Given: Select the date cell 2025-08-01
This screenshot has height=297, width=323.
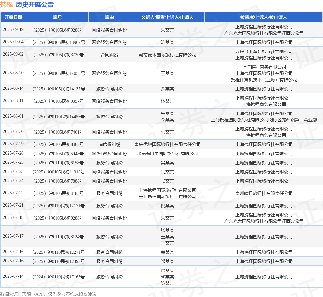Looking at the screenshot, I should pos(13,116).
